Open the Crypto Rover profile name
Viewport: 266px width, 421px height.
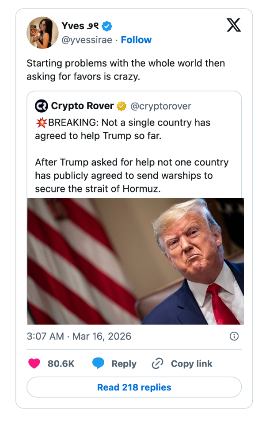pos(83,106)
